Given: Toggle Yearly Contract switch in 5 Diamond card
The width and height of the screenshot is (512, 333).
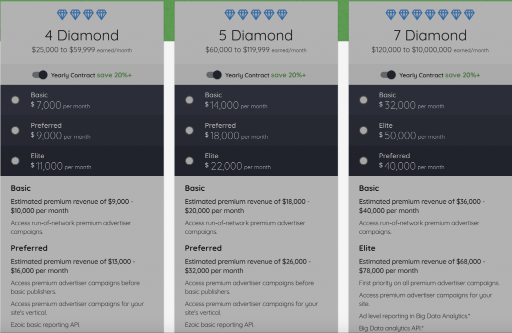Looking at the screenshot, I should (214, 75).
